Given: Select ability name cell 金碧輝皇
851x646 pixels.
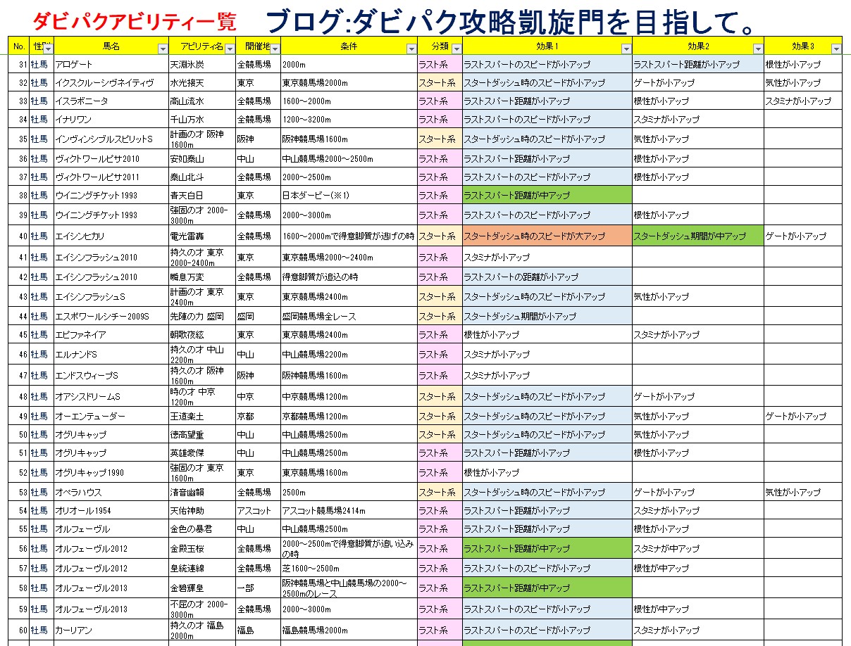Looking at the screenshot, I should click(x=202, y=588).
